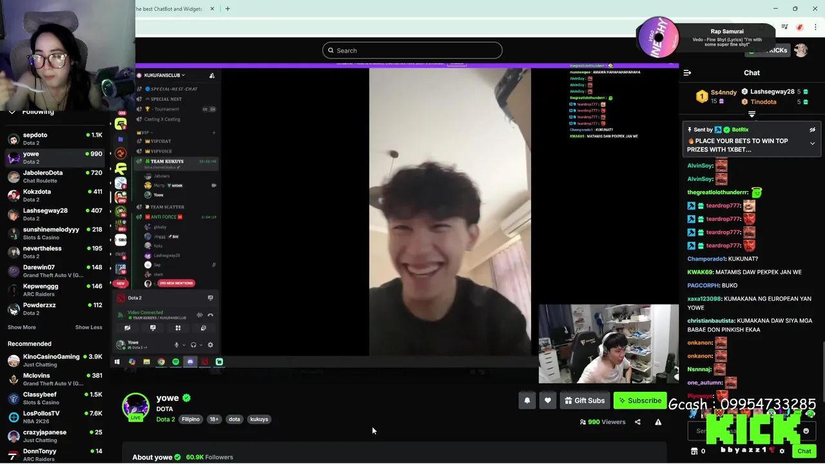825x464 pixels.
Task: Click the Chrome icon in streamed taskbar
Action: point(161,362)
